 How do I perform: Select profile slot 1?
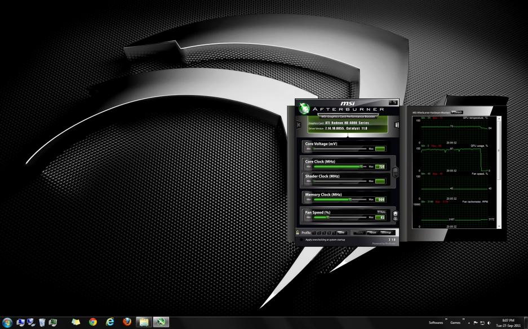314,233
